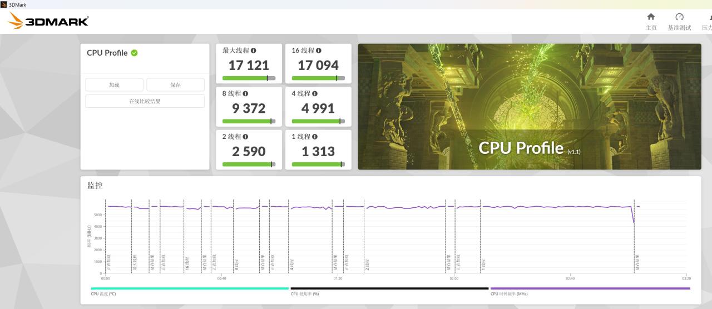Click the 3DMark title bar app icon
Image resolution: width=712 pixels, height=309 pixels.
coord(4,4)
